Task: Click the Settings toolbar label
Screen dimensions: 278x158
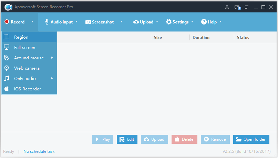Action: click(x=181, y=22)
